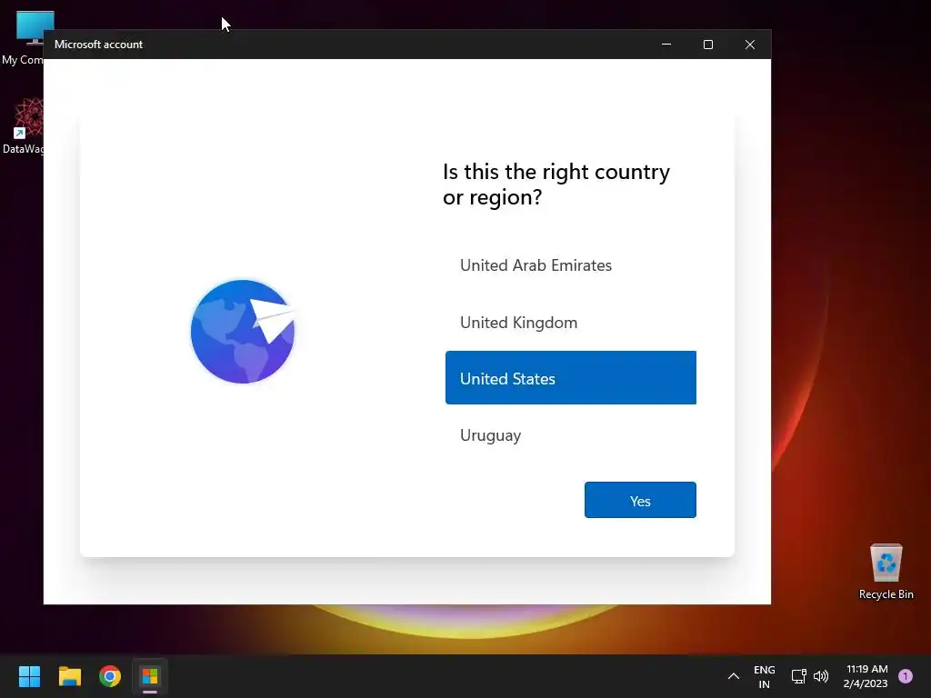Viewport: 931px width, 698px height.
Task: Maximize the Microsoft account window
Action: (707, 45)
